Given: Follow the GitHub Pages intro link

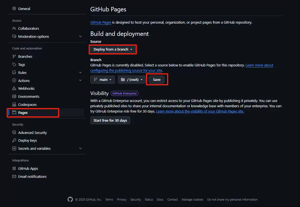Looking at the screenshot, I should coord(101,22).
